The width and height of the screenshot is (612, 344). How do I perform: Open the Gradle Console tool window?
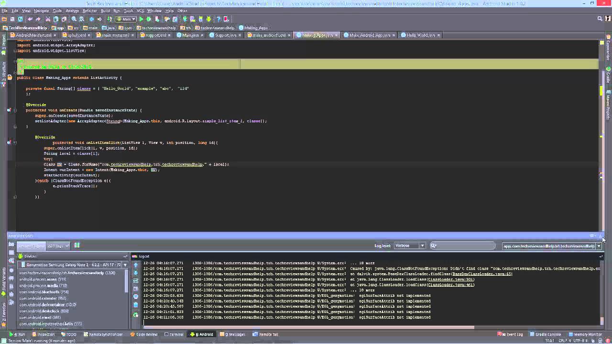[546, 334]
